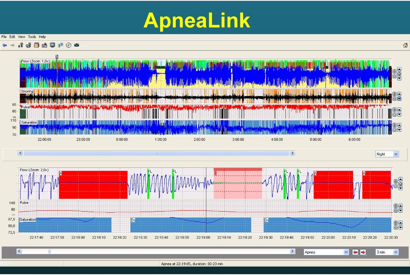Zoom out the overview Pulse channel
The image size is (410, 275).
click(395, 114)
